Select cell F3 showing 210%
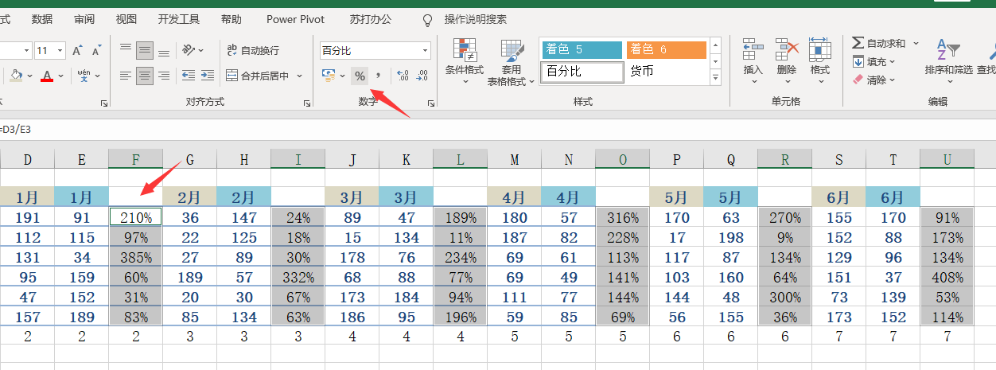Image resolution: width=996 pixels, height=370 pixels. click(x=136, y=216)
